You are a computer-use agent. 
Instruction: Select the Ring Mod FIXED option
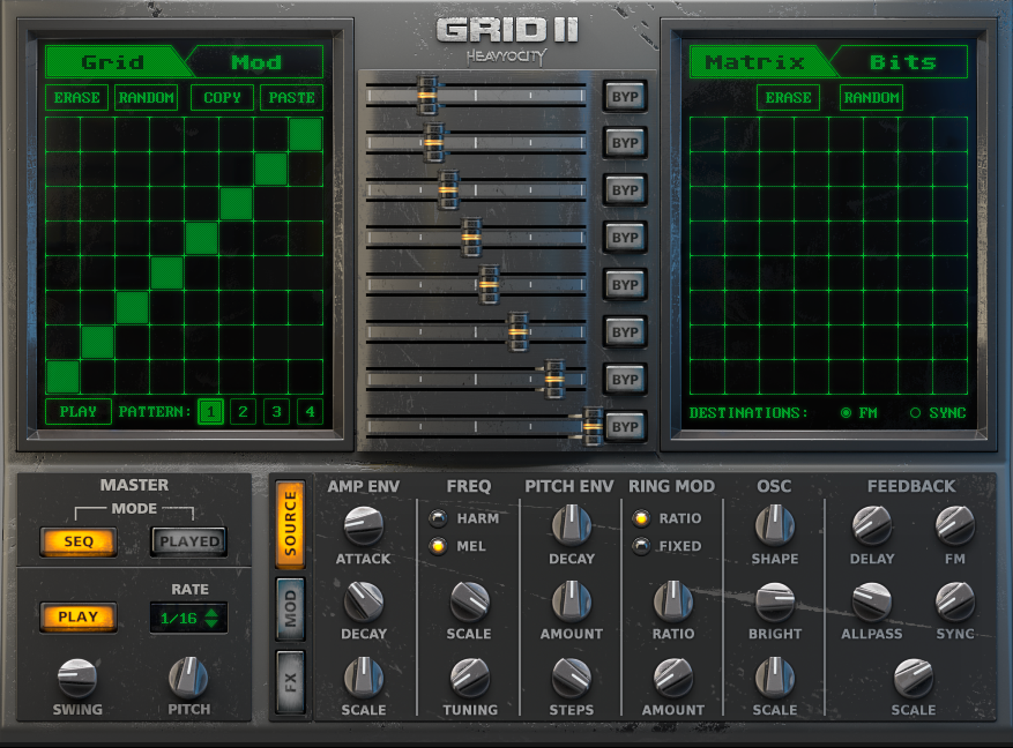click(x=641, y=545)
